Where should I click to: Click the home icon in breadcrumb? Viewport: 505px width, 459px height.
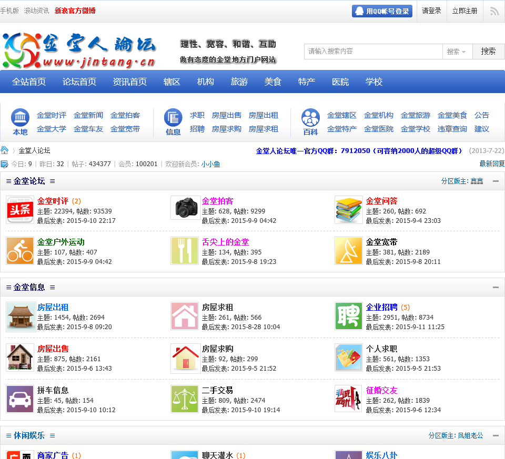[5, 150]
